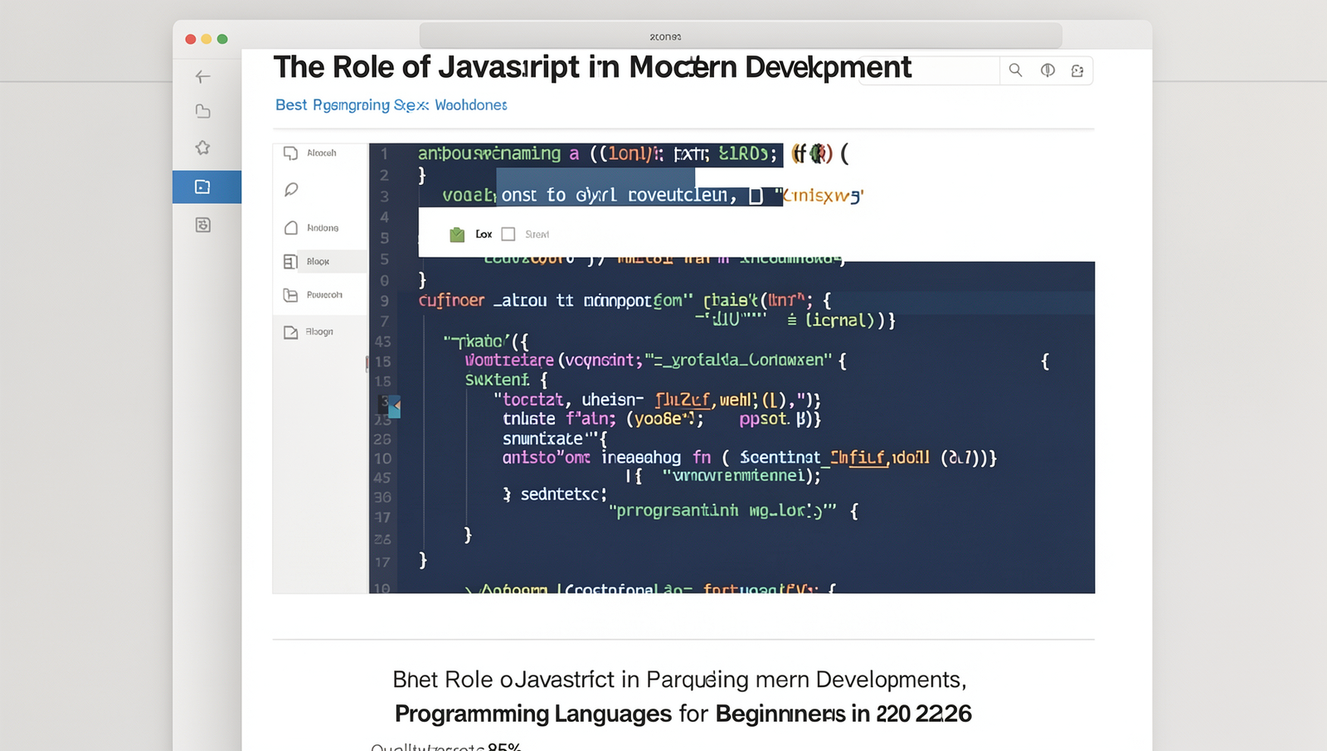Click the saved items icon below blue tab

(x=202, y=225)
